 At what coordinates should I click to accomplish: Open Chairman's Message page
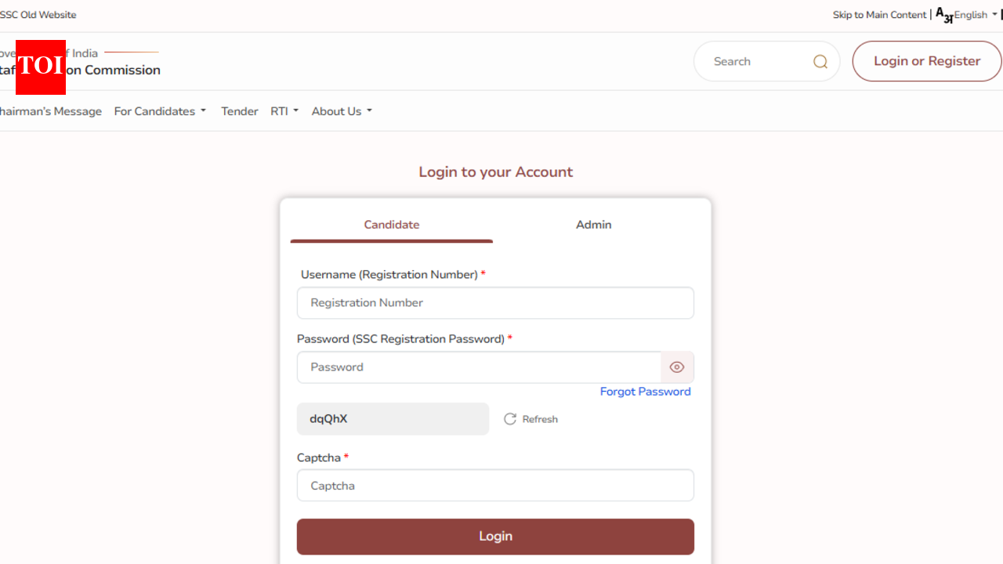[x=51, y=111]
